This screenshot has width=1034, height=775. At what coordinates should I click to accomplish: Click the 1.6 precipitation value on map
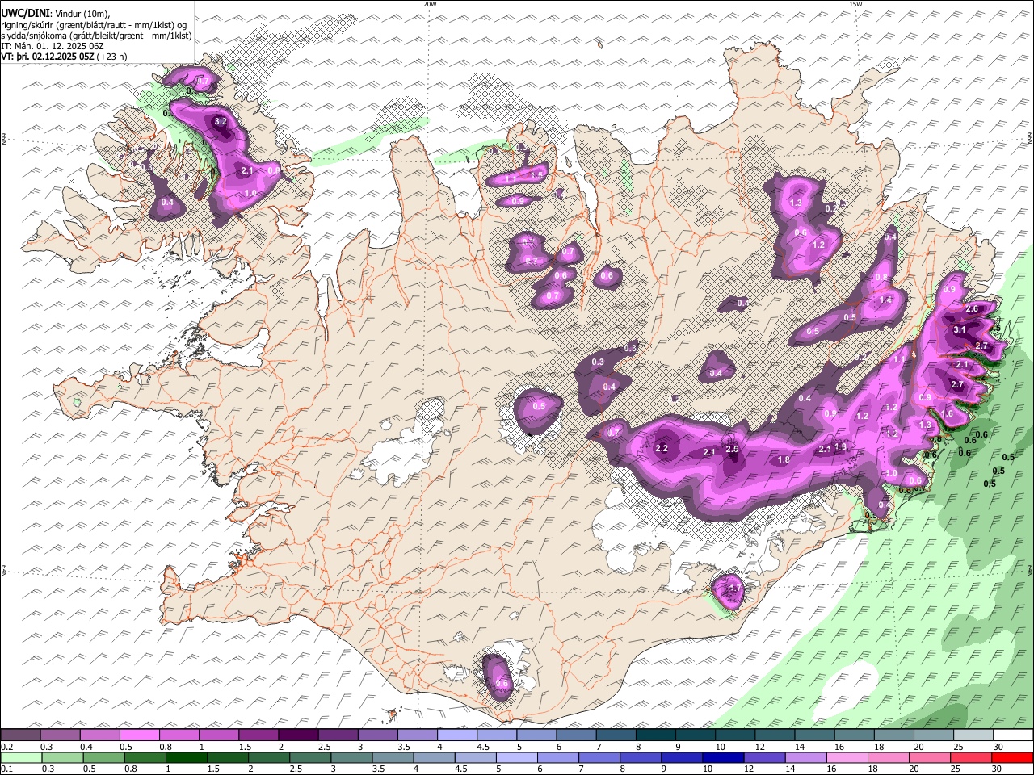coord(948,413)
